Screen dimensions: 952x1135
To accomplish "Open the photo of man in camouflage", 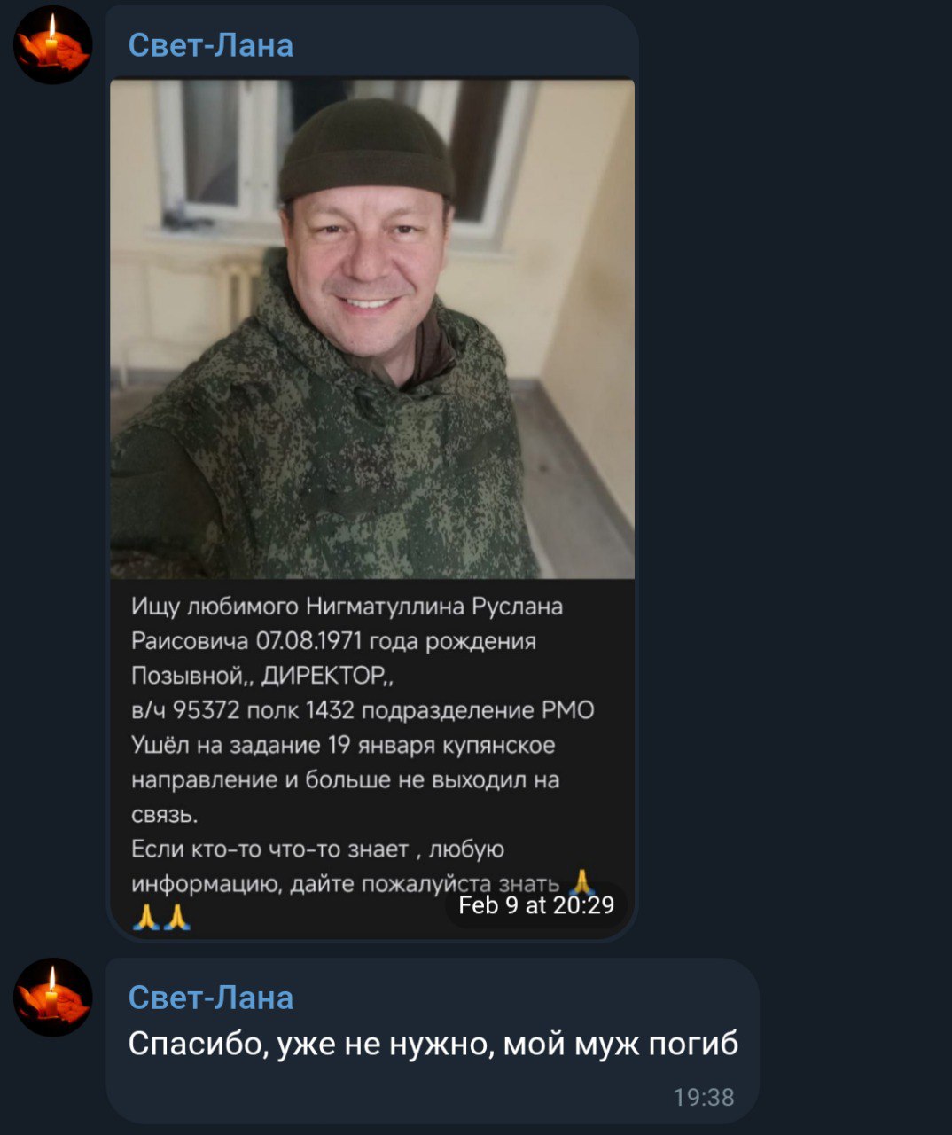I will pyautogui.click(x=372, y=329).
